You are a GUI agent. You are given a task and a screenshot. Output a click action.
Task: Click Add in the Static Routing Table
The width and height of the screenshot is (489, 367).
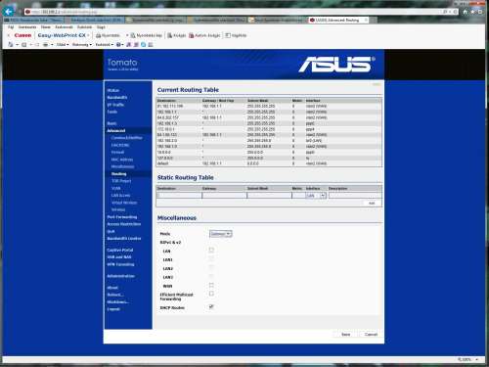click(x=372, y=204)
